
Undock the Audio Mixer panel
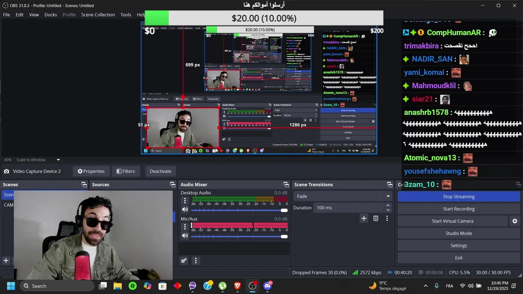[x=286, y=185]
